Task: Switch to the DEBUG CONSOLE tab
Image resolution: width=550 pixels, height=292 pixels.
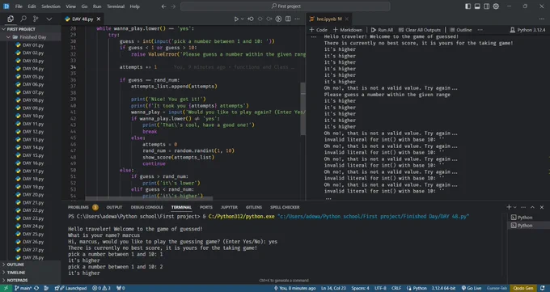Action: (146, 207)
